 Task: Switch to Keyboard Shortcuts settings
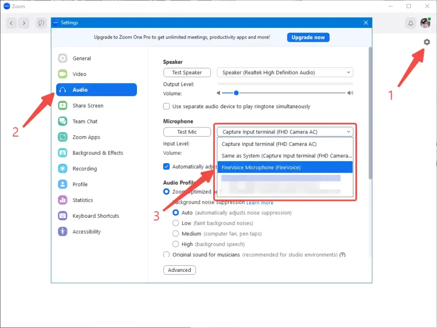pos(96,216)
